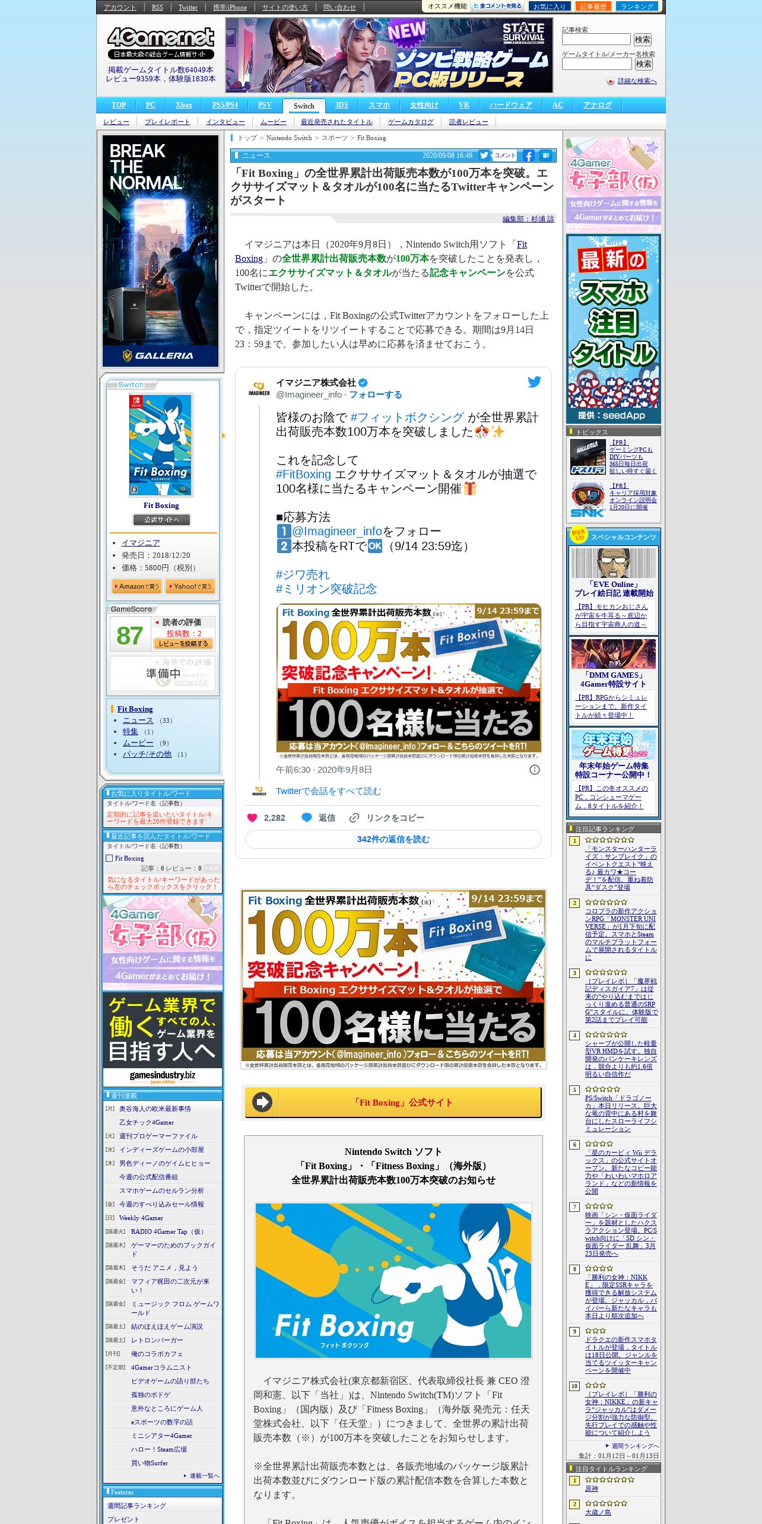Screen dimensions: 762x1524
Task: Click the リンクをコピー link icon on tweet
Action: (x=354, y=818)
